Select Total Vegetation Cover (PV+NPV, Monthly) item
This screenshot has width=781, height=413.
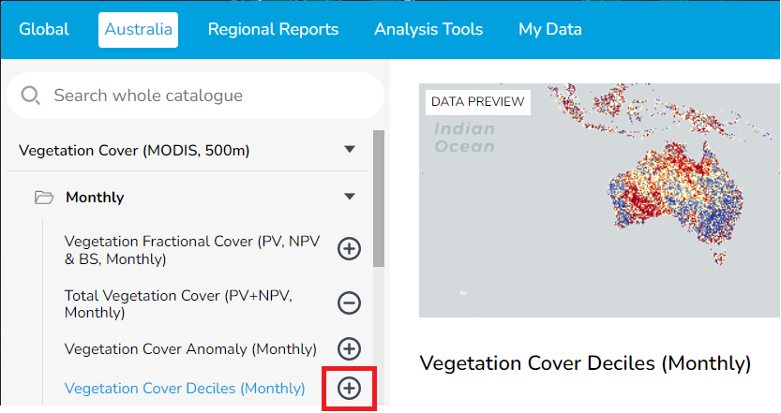click(178, 303)
